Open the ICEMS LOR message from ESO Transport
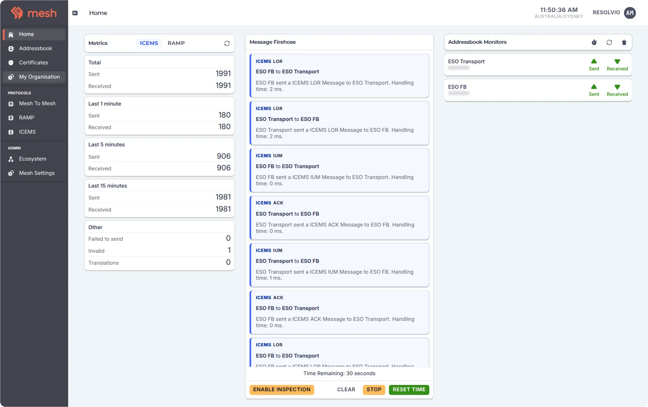 (340, 123)
